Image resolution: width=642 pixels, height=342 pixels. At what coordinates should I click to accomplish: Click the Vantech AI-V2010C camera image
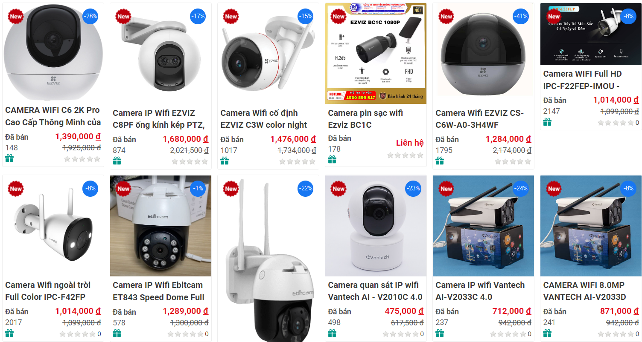[x=376, y=226]
